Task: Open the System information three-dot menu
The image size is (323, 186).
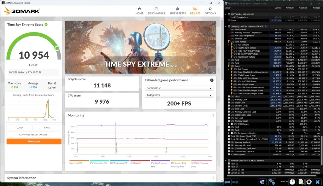Action: 213,178
